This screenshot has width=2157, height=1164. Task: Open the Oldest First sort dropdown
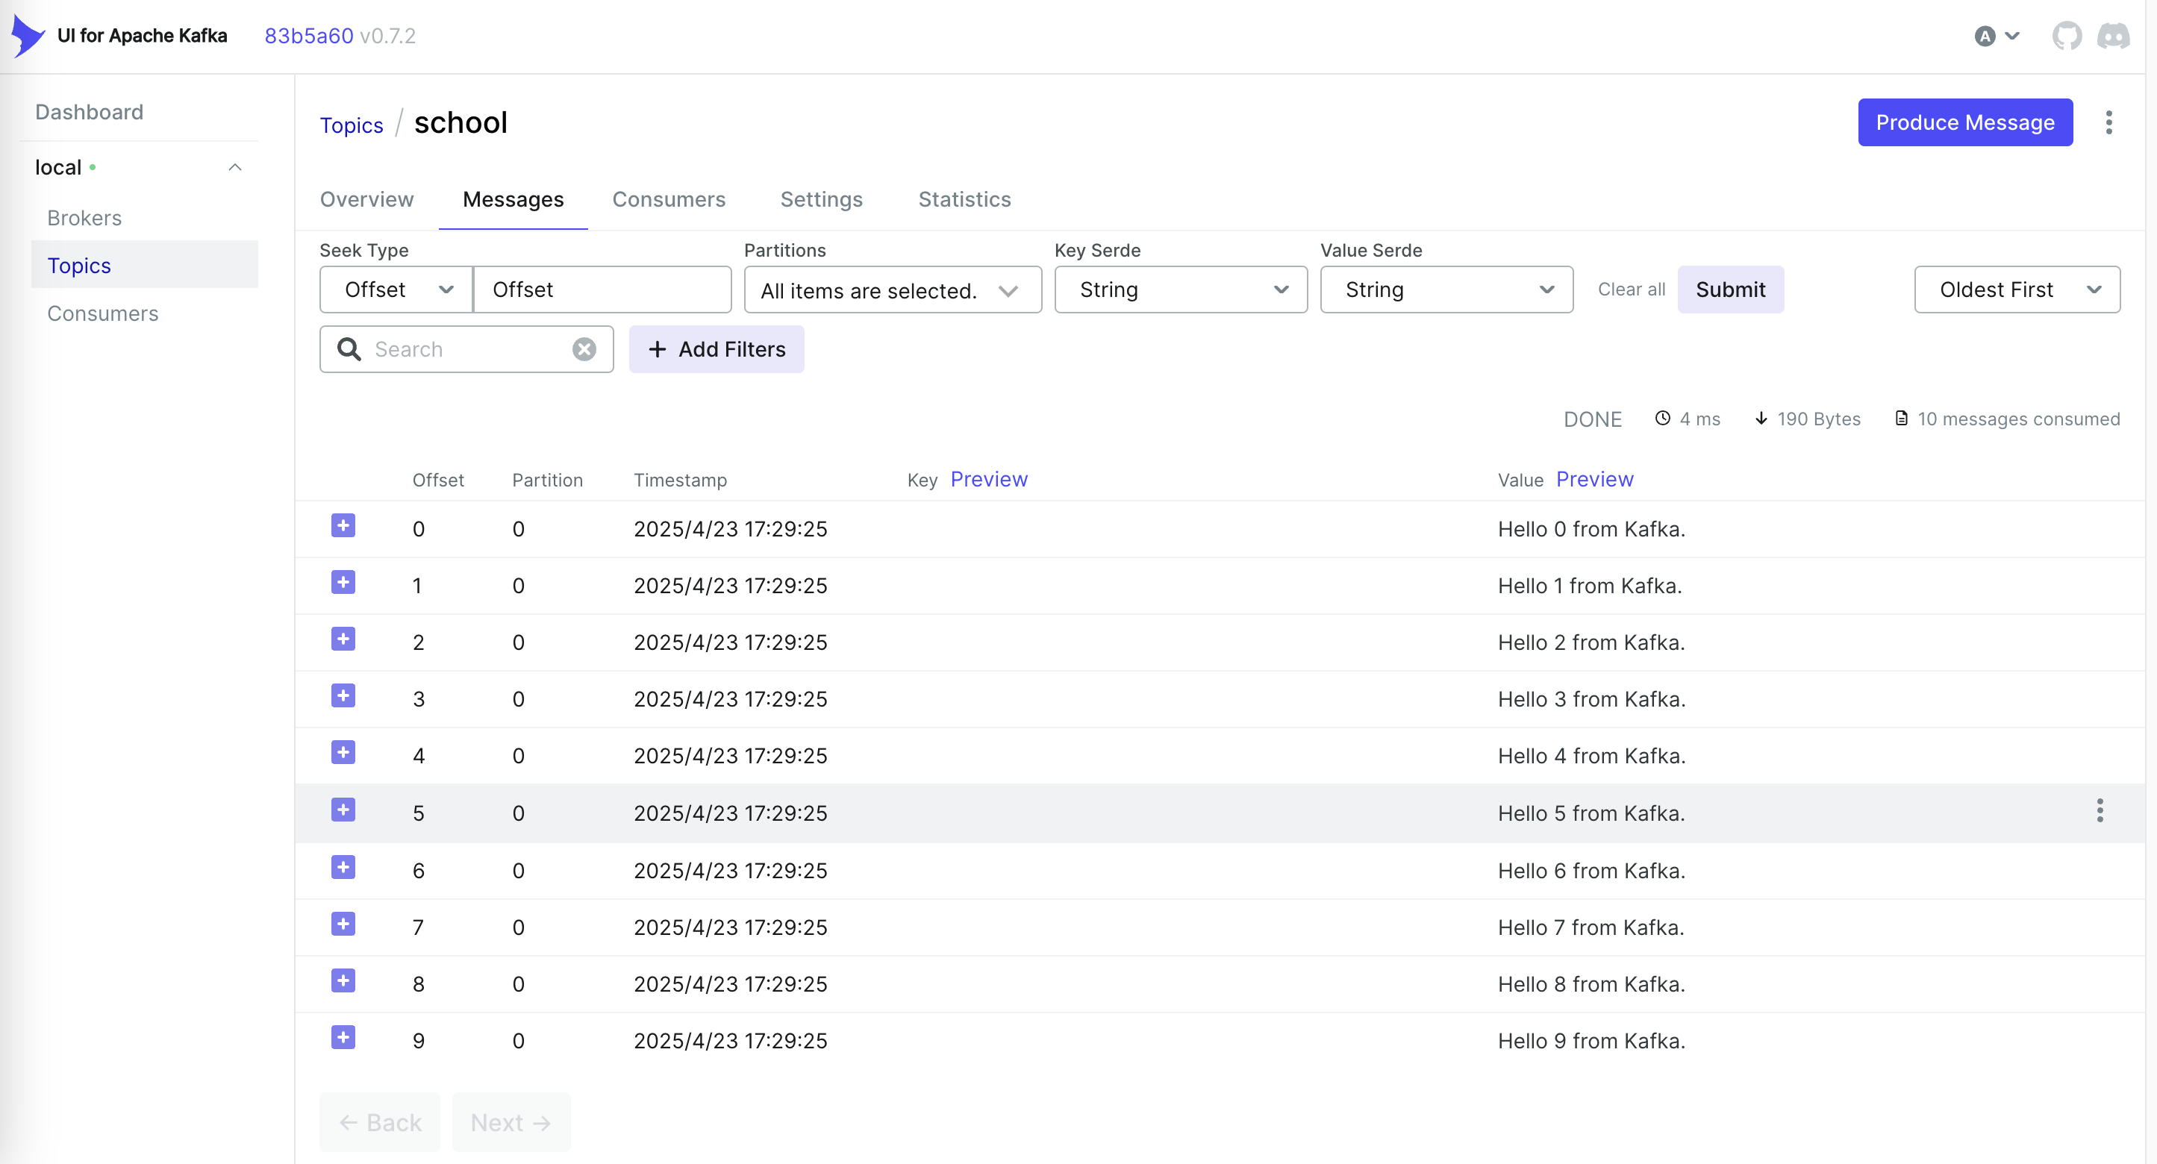2017,290
